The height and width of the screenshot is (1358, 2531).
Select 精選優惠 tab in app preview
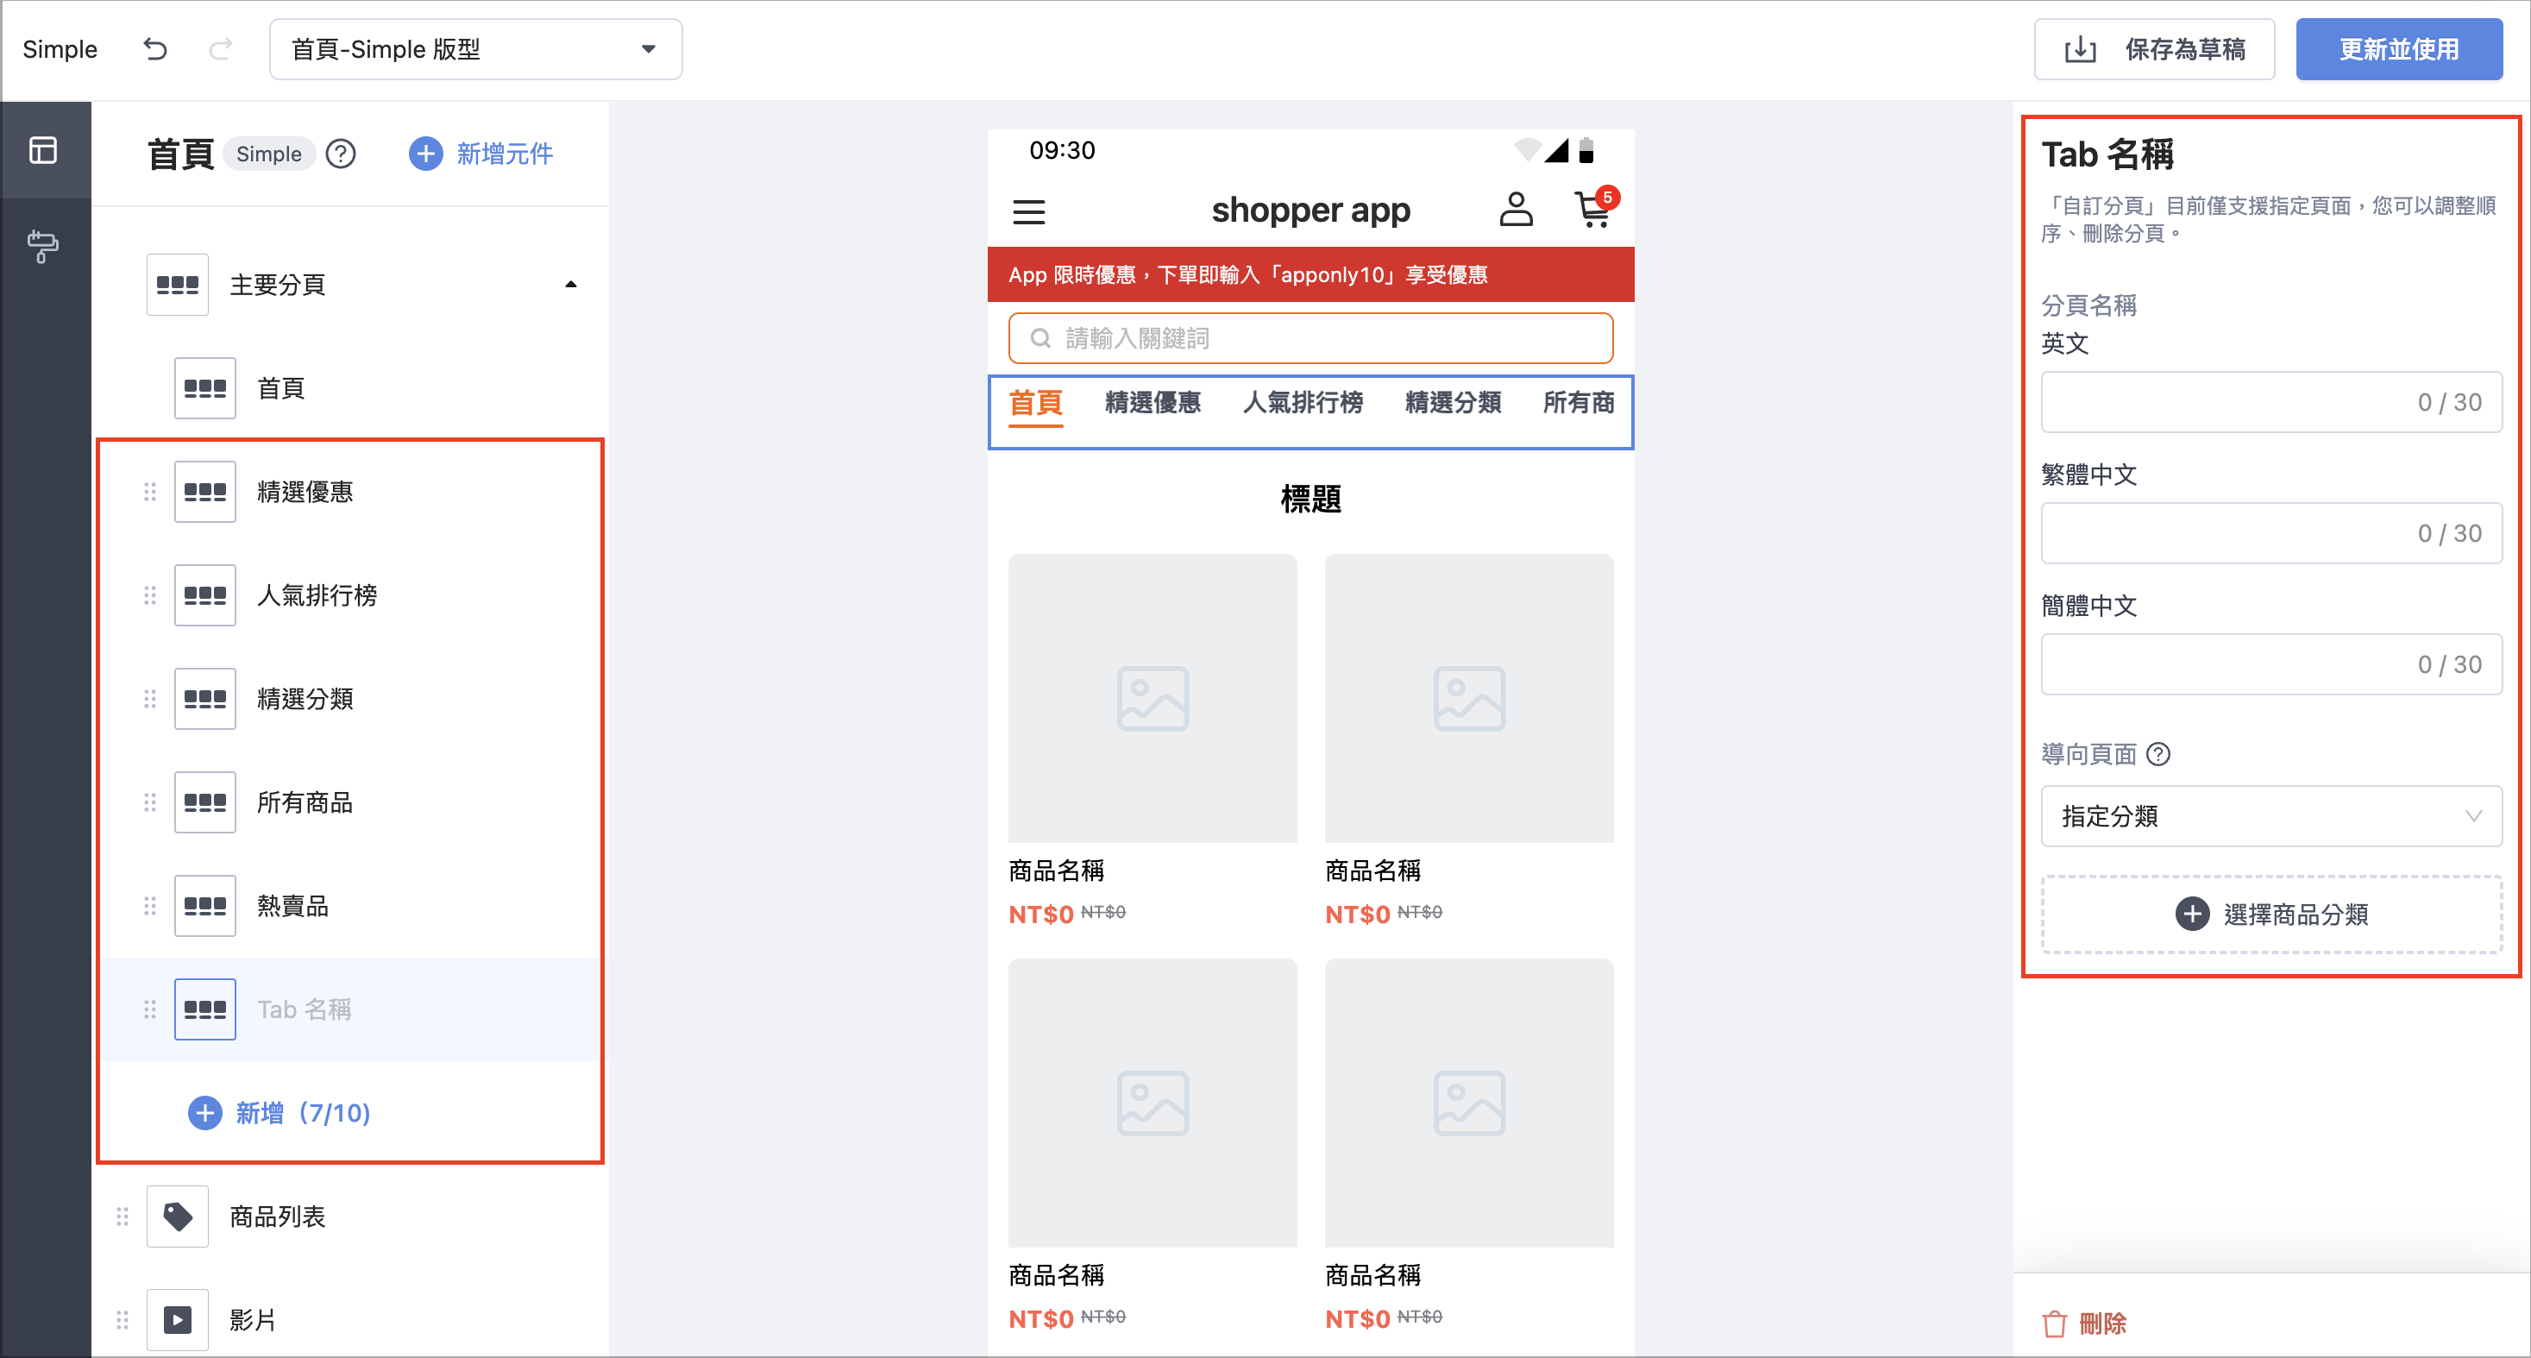point(1152,403)
